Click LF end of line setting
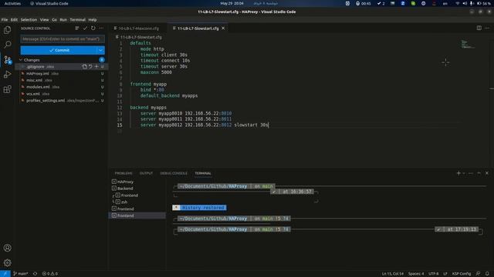 pos(445,274)
